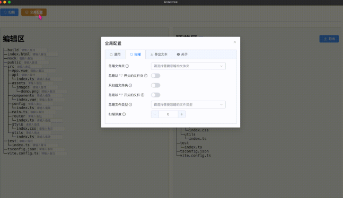Open the 忽略文件夹 folder dropdown
Screen dimensions: 343x198
click(188, 66)
